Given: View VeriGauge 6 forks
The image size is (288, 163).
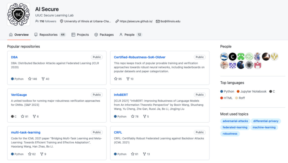Looking at the screenshot, I should 36,116.
